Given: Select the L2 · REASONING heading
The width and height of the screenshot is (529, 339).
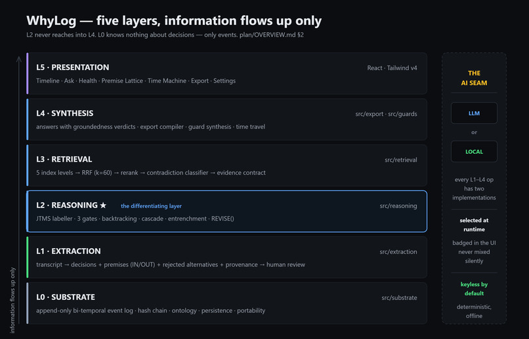Looking at the screenshot, I should click(67, 205).
